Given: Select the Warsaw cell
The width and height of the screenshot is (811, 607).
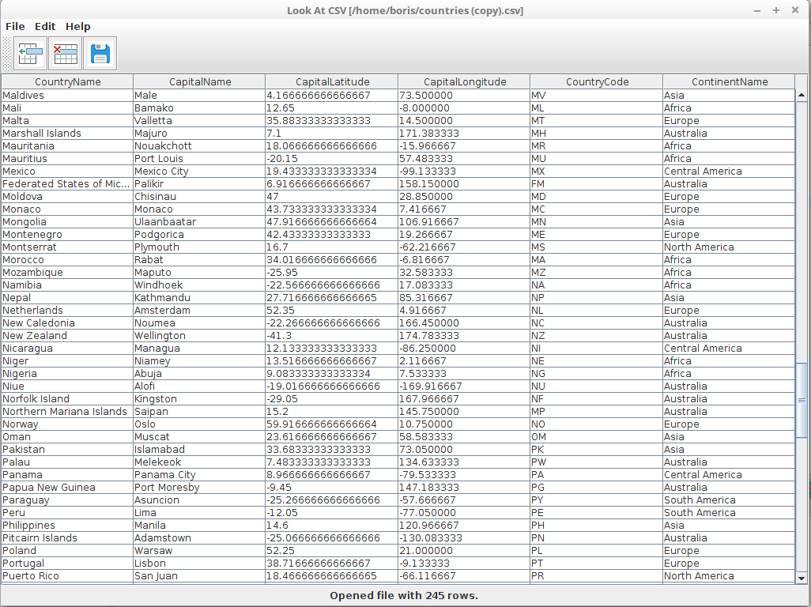Looking at the screenshot, I should tap(200, 551).
